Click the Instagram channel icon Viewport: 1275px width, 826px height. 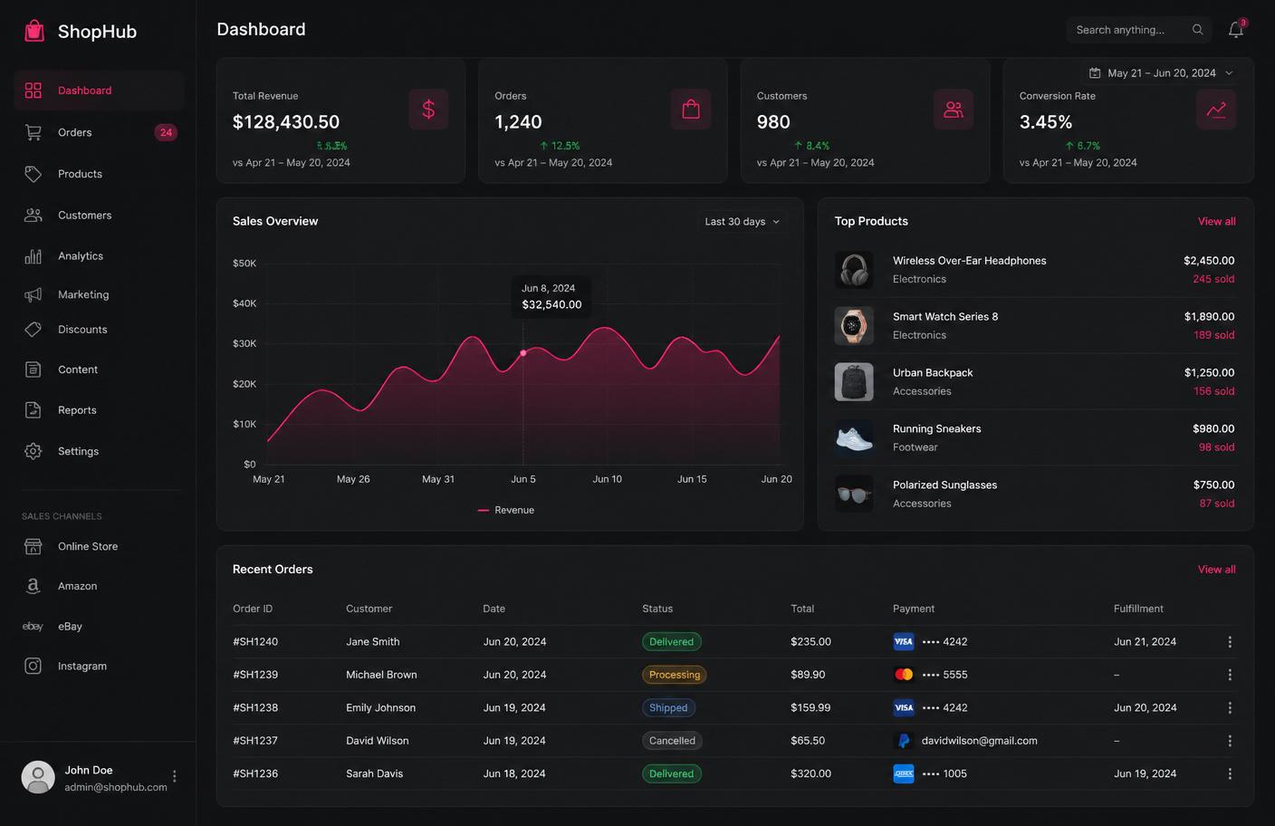pos(33,666)
